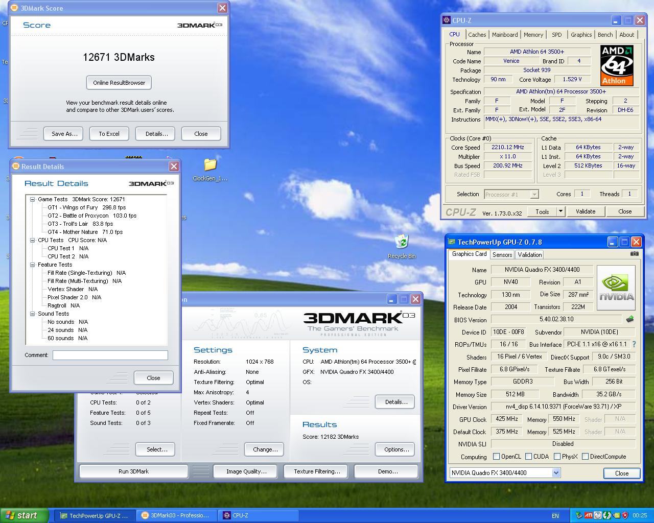Viewport: 654px width, 523px height.
Task: Open the Validation tab in GPU-Z
Action: point(529,254)
